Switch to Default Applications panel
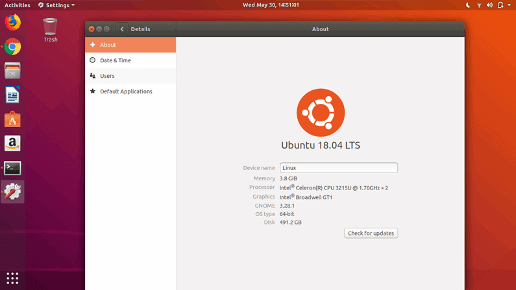This screenshot has height=290, width=516. pos(130,91)
